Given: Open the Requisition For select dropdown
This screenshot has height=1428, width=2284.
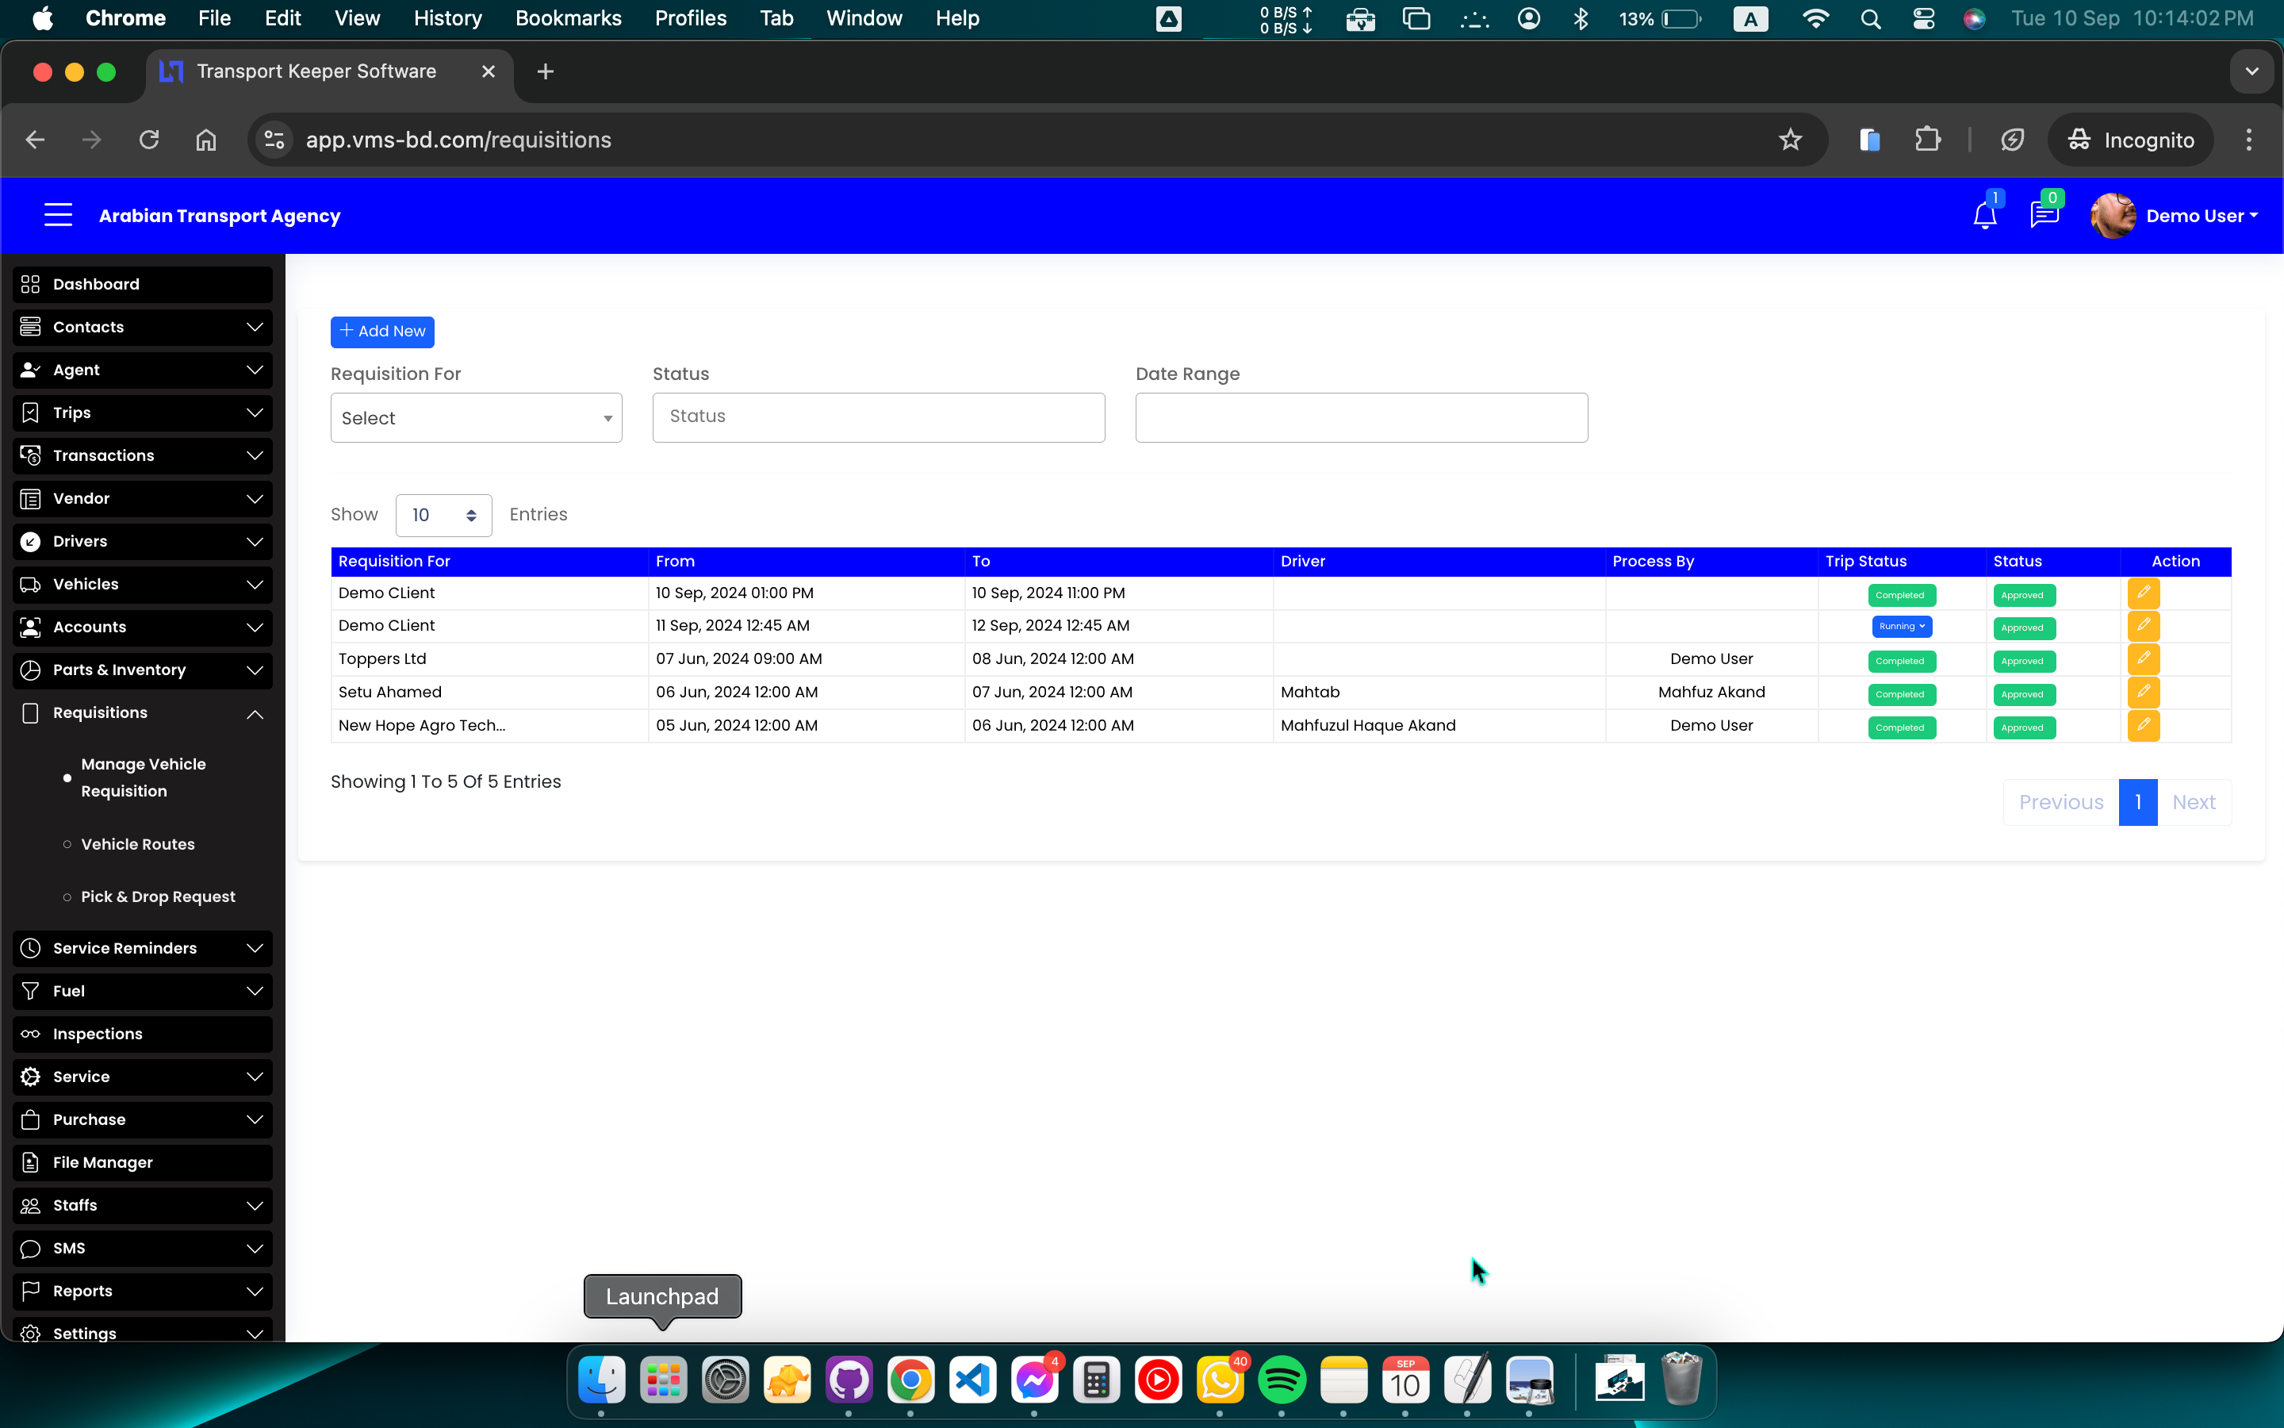Looking at the screenshot, I should point(476,417).
